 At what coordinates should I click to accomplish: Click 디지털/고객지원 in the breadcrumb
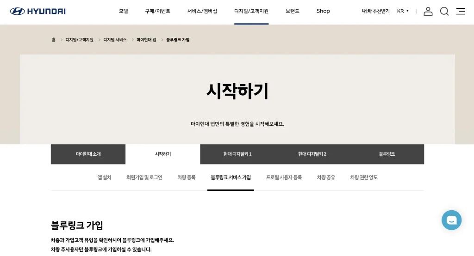80,40
